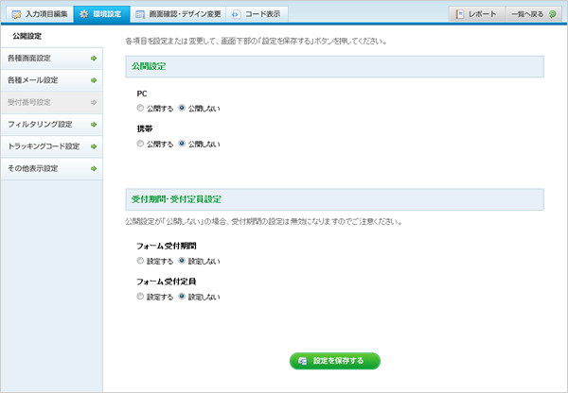Select 公開しない for PC
The height and width of the screenshot is (393, 568).
(182, 108)
